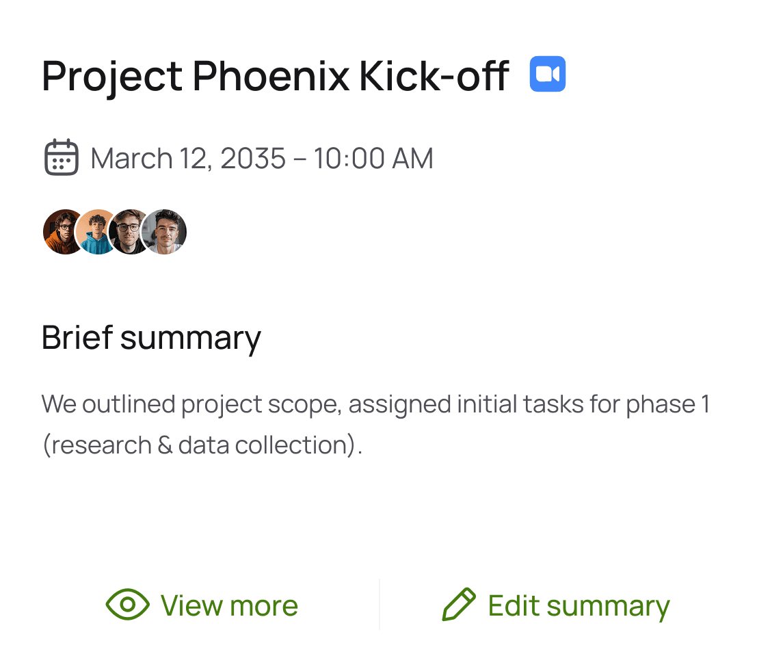The height and width of the screenshot is (671, 757).
Task: Select the attendee avatar in the blue hoodie
Action: pyautogui.click(x=96, y=232)
